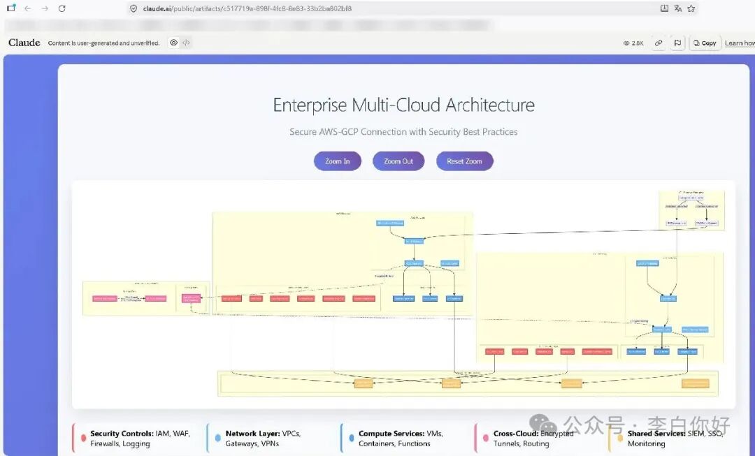Image resolution: width=755 pixels, height=456 pixels.
Task: Switch to preview view with eye icon
Action: point(174,43)
